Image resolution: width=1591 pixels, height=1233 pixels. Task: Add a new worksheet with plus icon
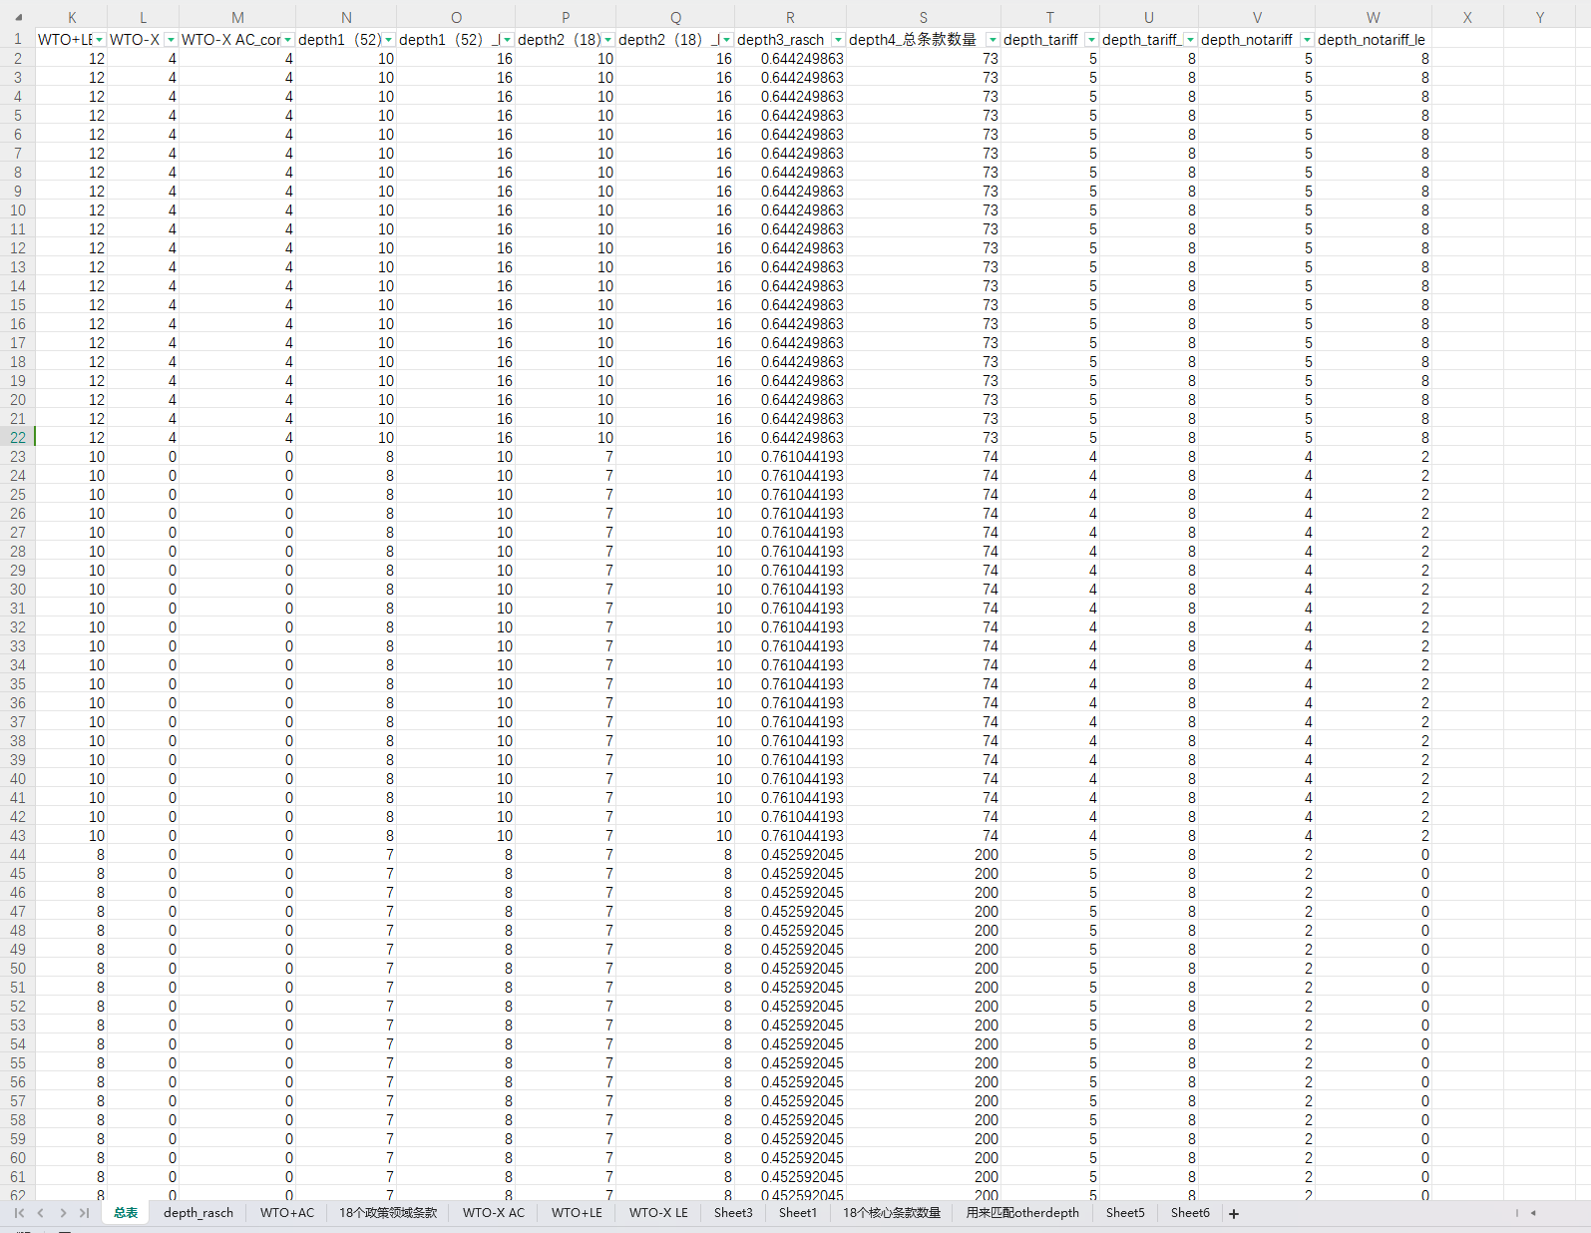[1234, 1214]
